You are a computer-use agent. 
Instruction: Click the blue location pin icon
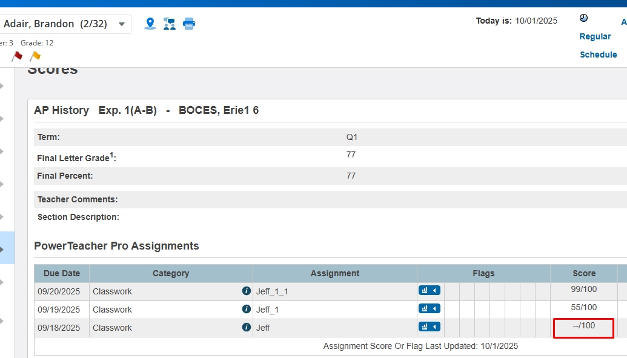click(x=150, y=24)
